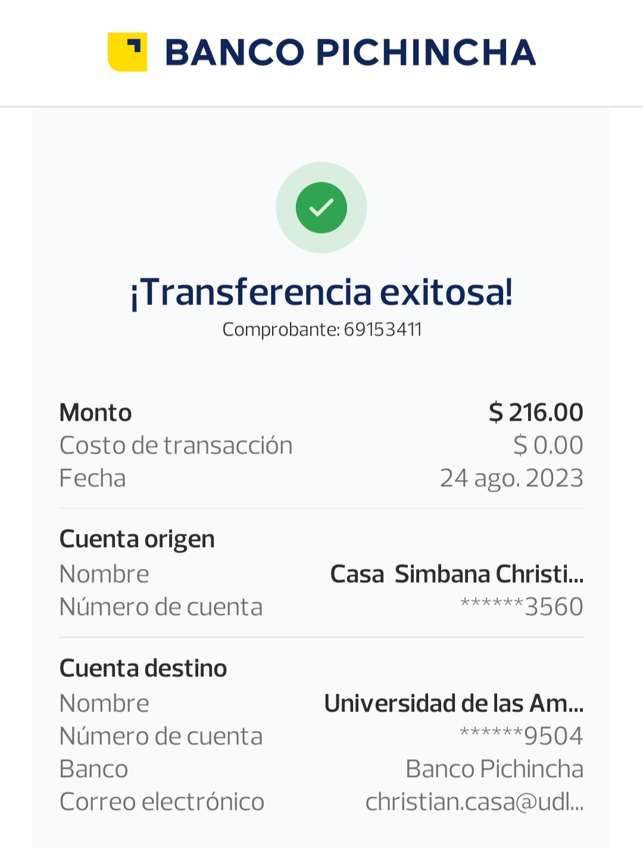The height and width of the screenshot is (848, 643).
Task: Click the Cuenta origen section heading
Action: (x=137, y=539)
